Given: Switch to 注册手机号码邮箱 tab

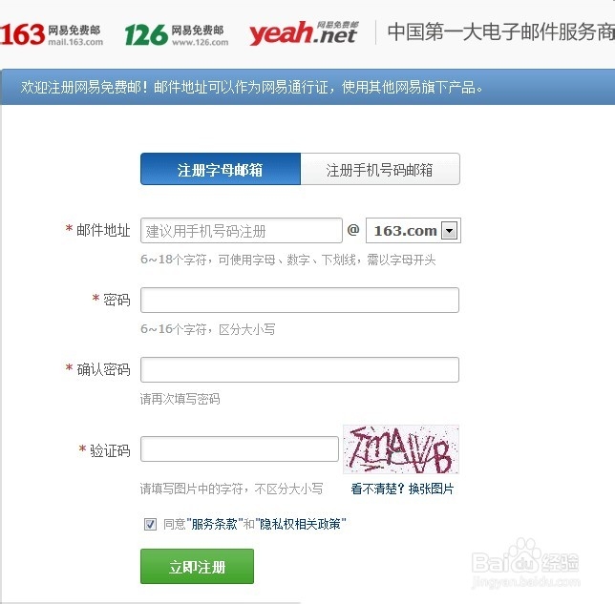Looking at the screenshot, I should tap(380, 169).
